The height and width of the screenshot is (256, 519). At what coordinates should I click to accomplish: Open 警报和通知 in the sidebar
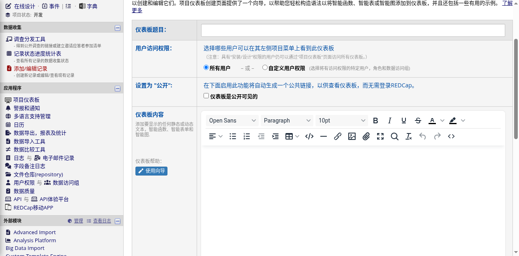click(27, 108)
